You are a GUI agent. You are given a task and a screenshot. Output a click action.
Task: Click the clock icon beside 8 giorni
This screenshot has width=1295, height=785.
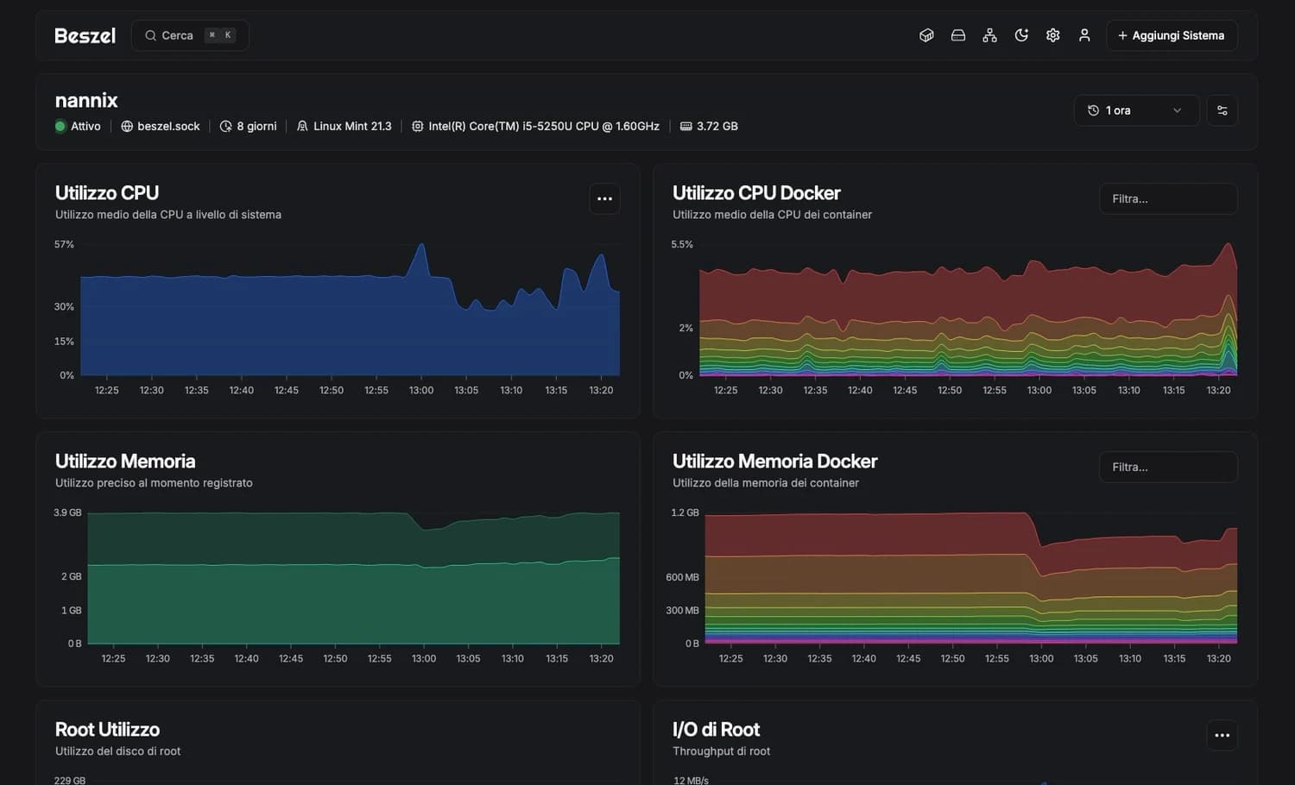(x=226, y=126)
